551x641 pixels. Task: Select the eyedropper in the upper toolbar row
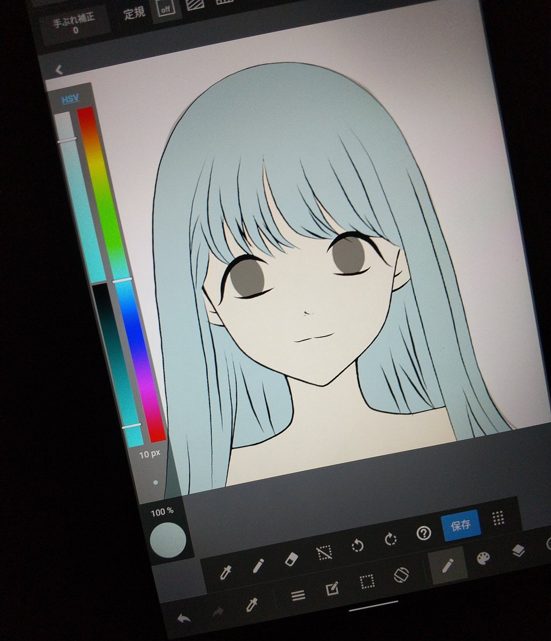click(226, 574)
